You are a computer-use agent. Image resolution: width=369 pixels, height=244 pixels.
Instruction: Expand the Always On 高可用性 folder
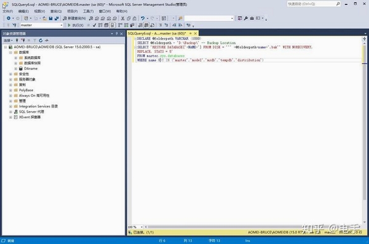(10, 96)
